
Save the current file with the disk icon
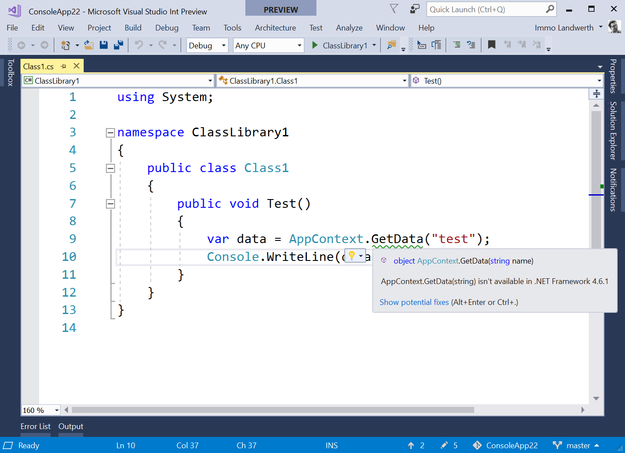point(104,45)
